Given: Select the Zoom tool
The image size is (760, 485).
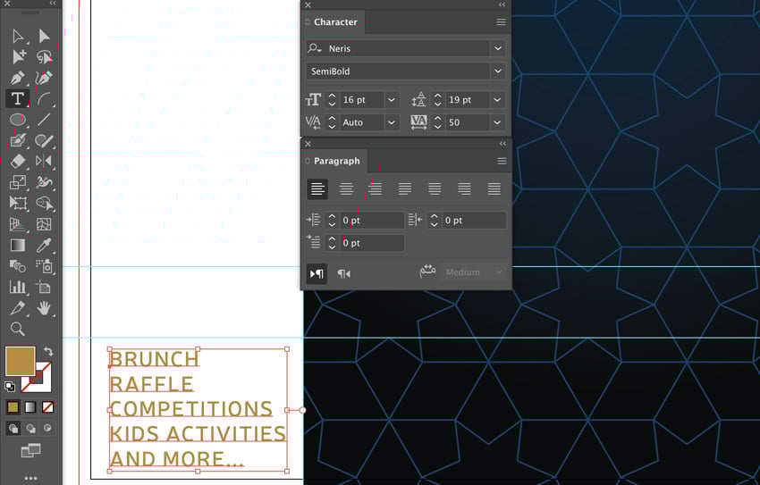Looking at the screenshot, I should [18, 329].
